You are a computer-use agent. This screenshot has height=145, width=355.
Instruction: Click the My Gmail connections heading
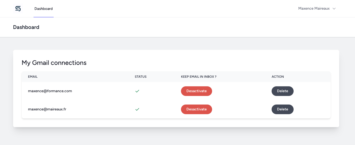point(54,63)
